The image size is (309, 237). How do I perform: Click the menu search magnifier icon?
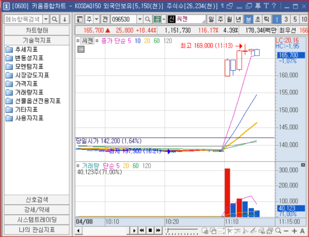click(x=54, y=20)
